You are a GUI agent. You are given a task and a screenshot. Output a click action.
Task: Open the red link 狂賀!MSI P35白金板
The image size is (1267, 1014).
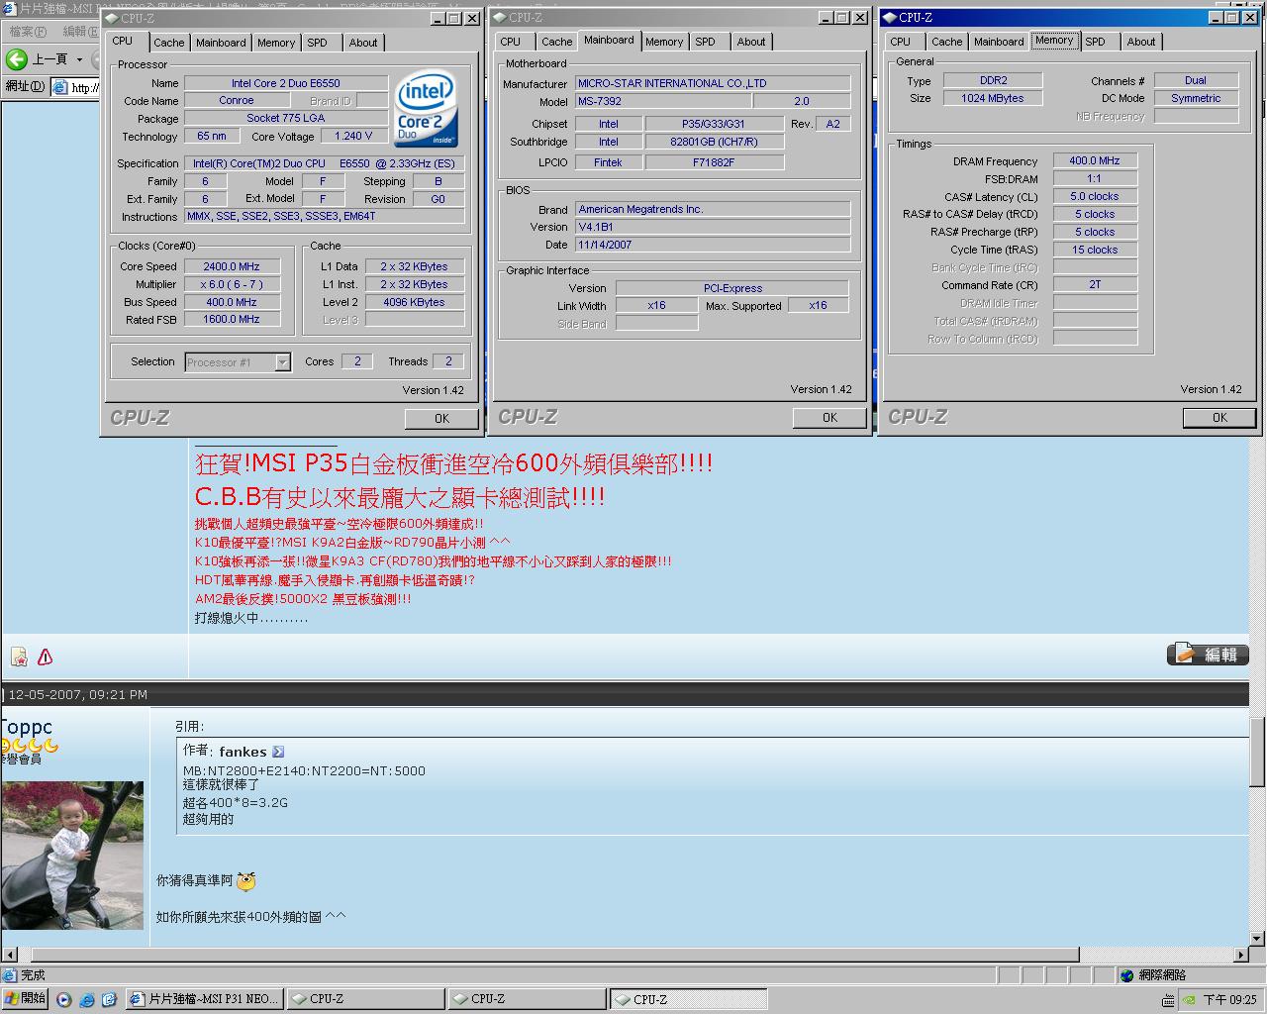pyautogui.click(x=453, y=463)
